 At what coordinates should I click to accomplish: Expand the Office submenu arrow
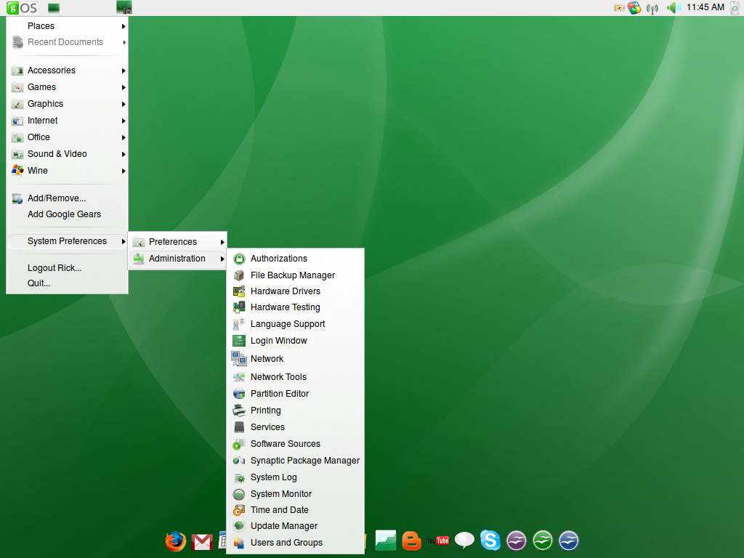[124, 137]
